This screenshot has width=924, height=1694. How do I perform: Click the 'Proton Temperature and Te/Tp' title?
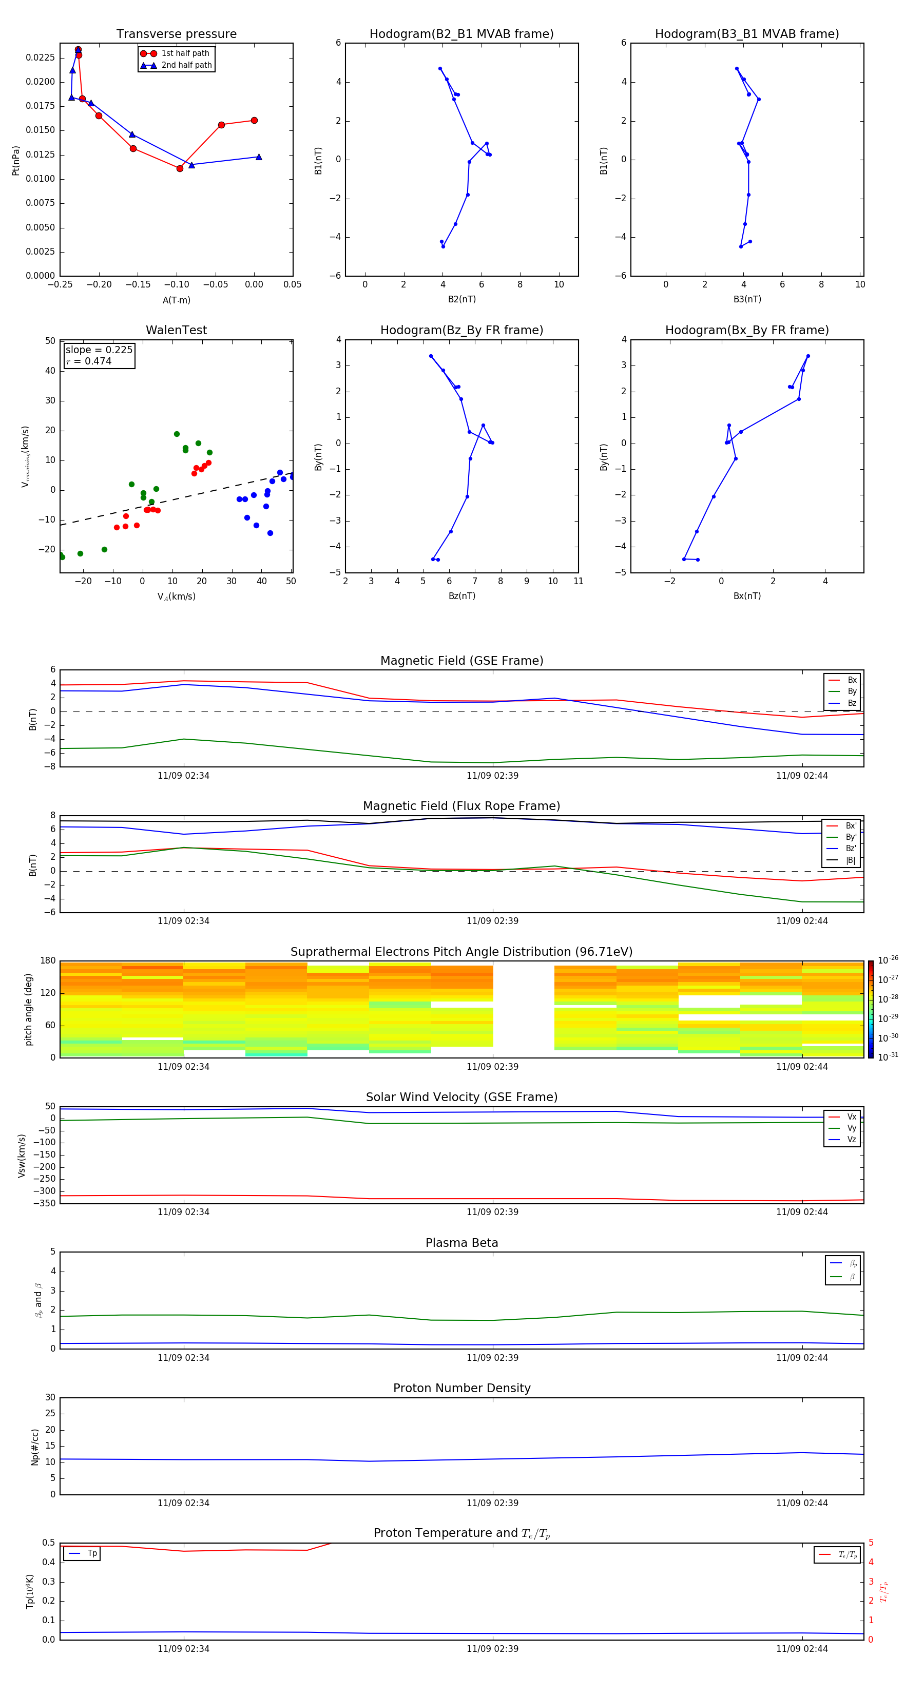[x=461, y=1533]
